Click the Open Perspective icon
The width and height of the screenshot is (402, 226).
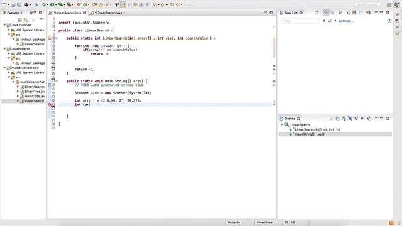pyautogui.click(x=389, y=4)
